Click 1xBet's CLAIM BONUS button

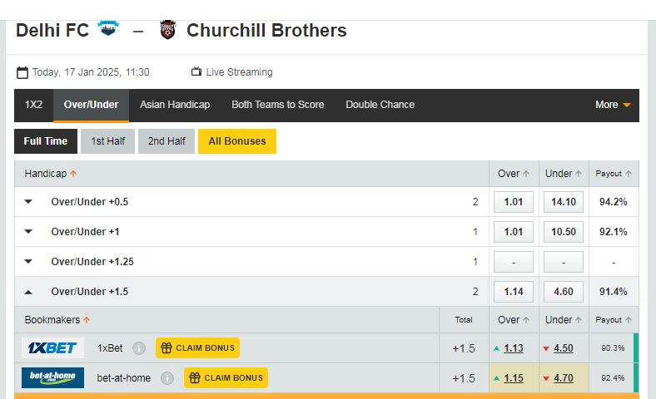pyautogui.click(x=197, y=348)
